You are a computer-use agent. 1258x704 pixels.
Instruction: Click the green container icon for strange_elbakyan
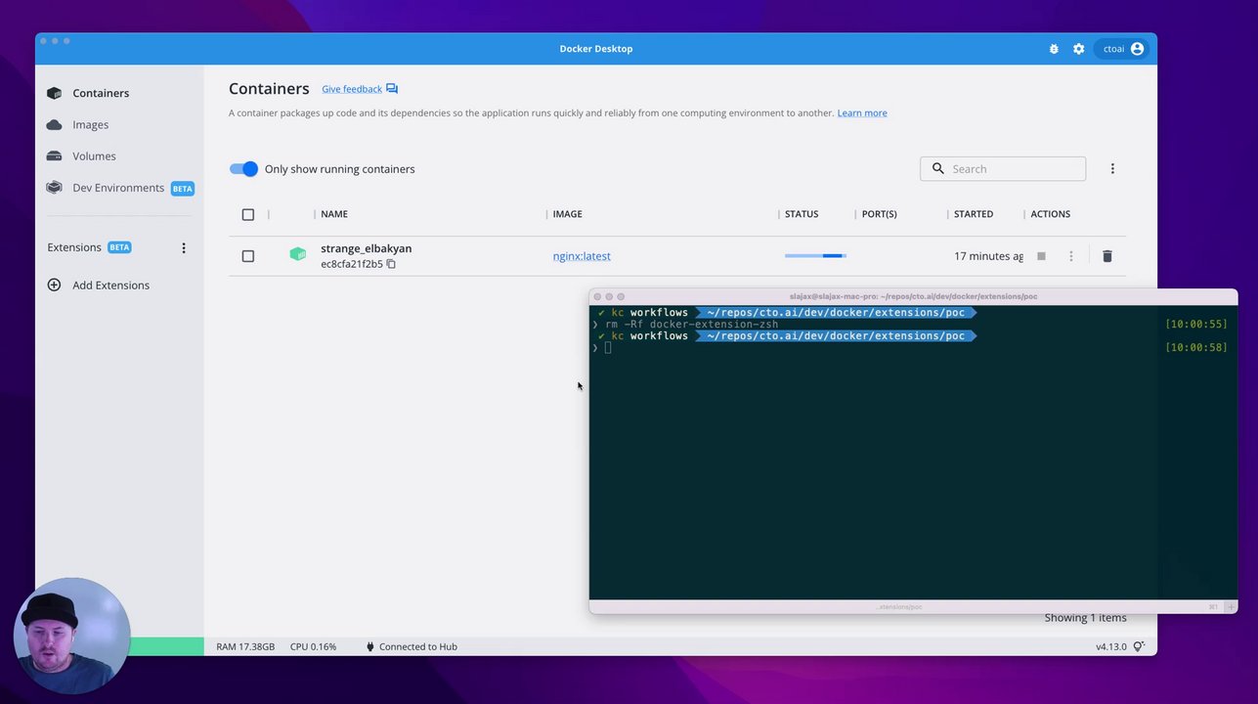[298, 254]
